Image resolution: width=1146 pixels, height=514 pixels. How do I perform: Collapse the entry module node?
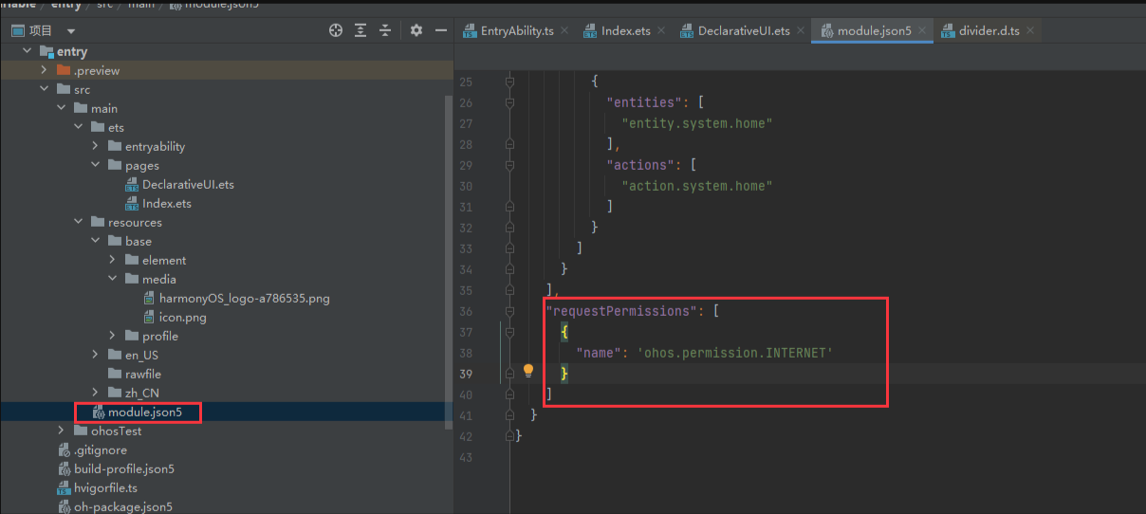pos(27,51)
